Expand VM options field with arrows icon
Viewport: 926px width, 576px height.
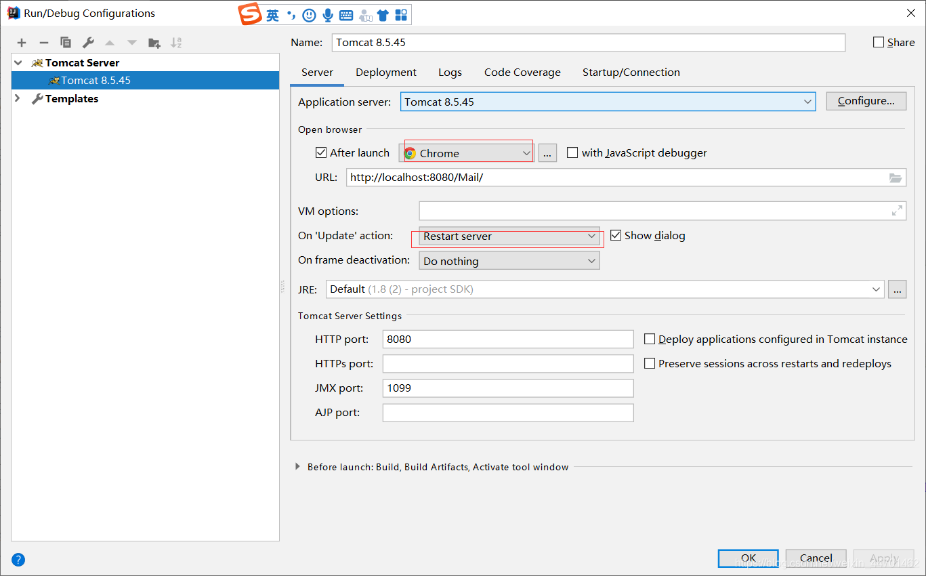point(898,211)
